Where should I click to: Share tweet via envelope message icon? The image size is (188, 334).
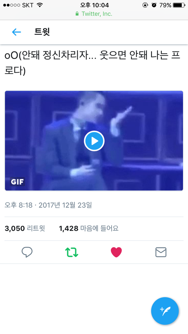pyautogui.click(x=161, y=252)
